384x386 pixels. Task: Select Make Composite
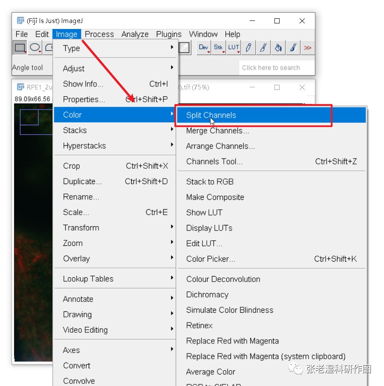[x=271, y=197]
